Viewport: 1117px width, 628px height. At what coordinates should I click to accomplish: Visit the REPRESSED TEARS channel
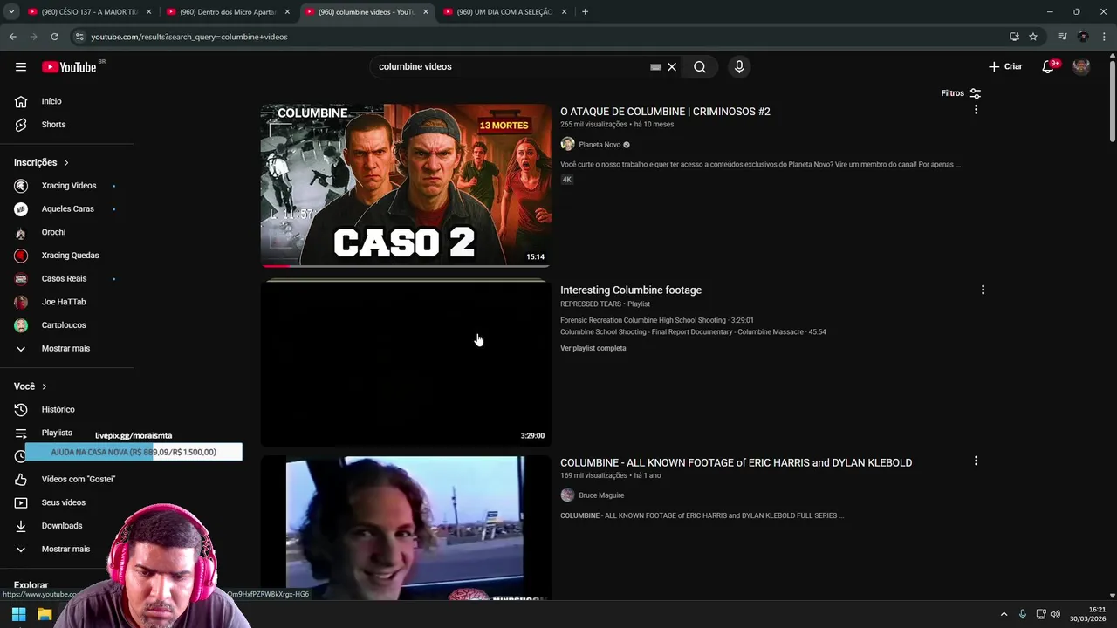coord(591,304)
